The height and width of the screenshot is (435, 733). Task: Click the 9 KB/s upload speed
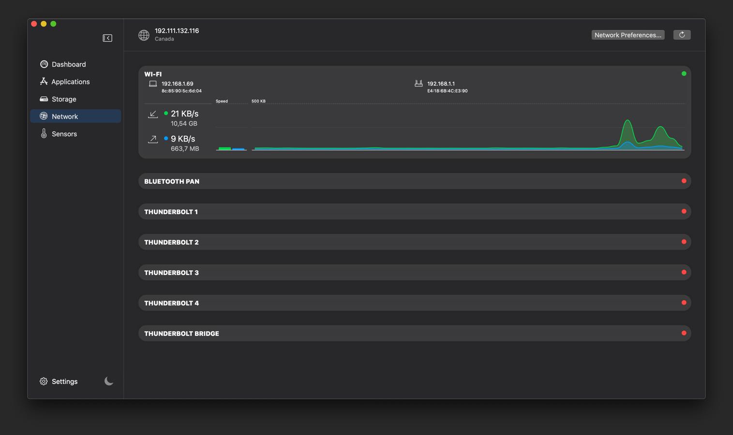[x=183, y=139]
